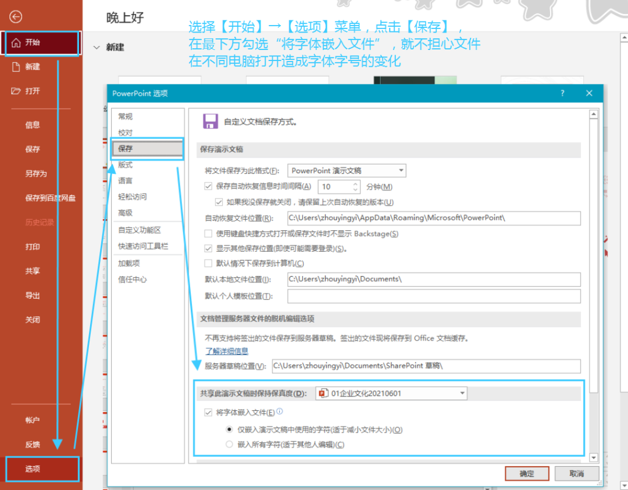
Task: Click the help question mark in dialog title
Action: click(x=562, y=93)
